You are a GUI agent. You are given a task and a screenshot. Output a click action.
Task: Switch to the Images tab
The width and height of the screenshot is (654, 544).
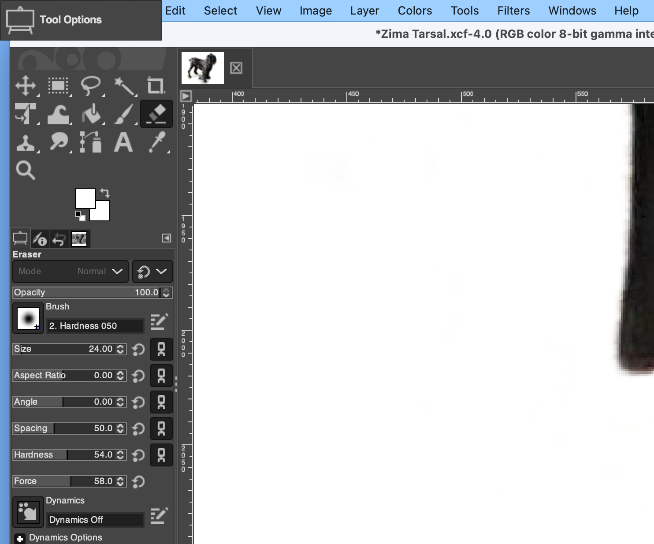[79, 238]
